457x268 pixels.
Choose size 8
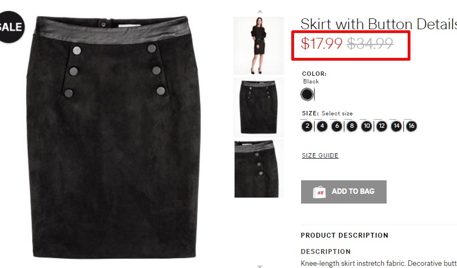352,126
